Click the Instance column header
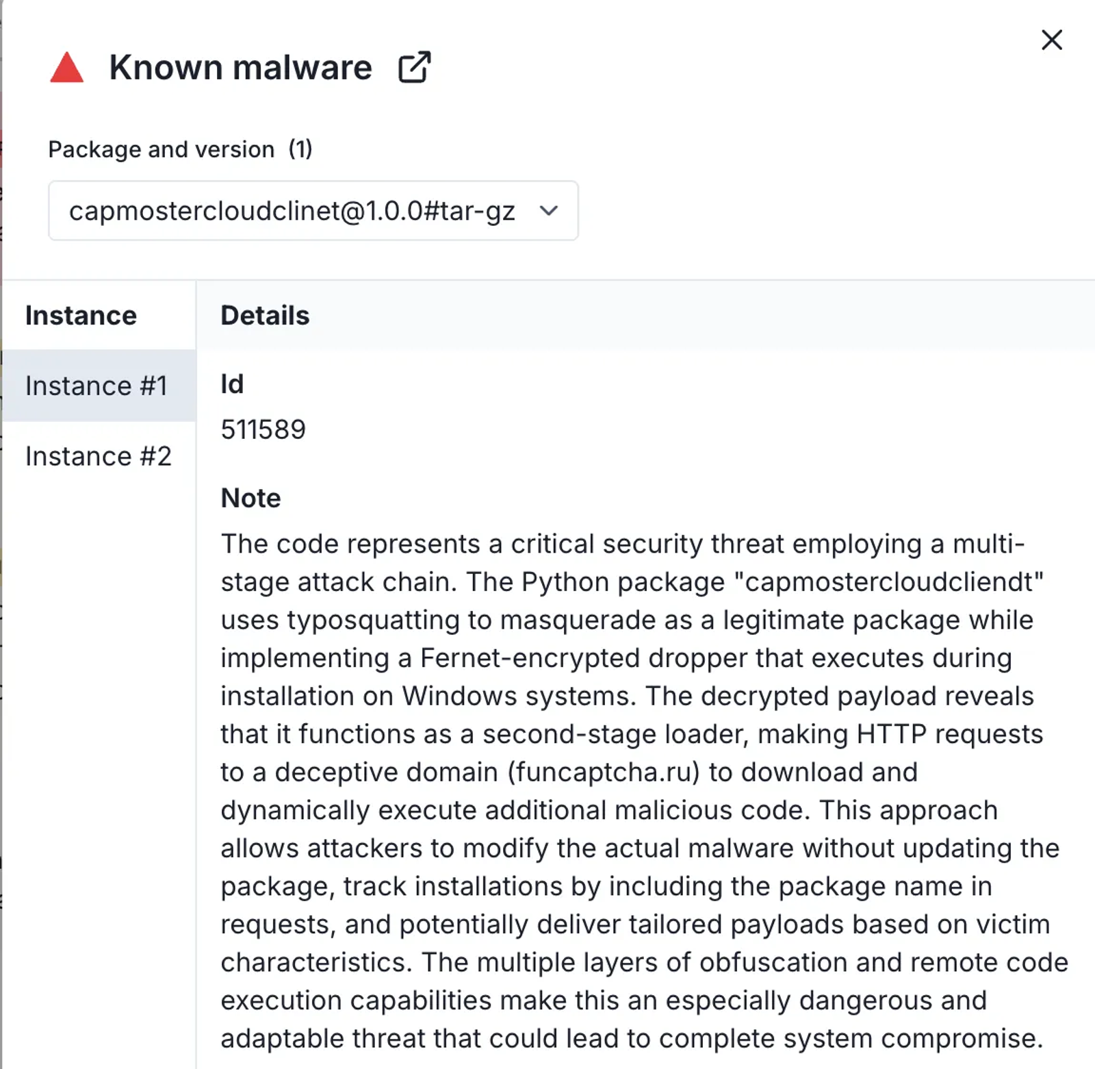 point(81,316)
